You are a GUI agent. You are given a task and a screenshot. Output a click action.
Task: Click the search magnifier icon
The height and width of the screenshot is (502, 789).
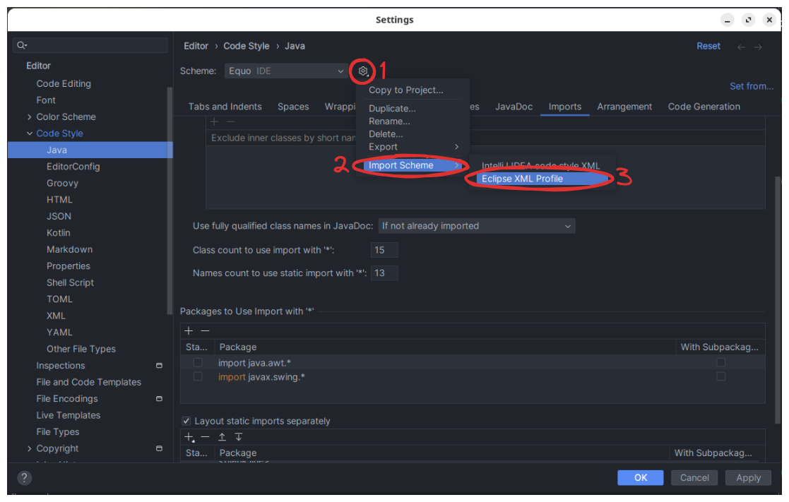click(22, 45)
